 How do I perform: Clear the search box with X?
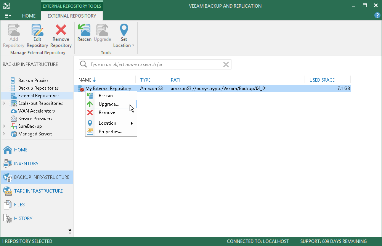click(x=226, y=64)
